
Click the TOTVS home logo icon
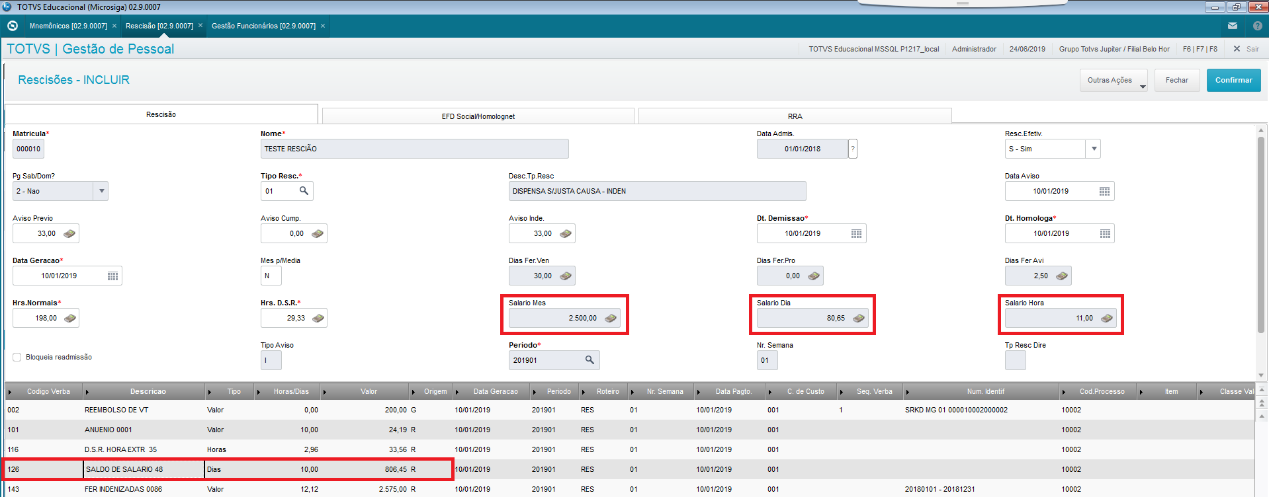[x=12, y=26]
